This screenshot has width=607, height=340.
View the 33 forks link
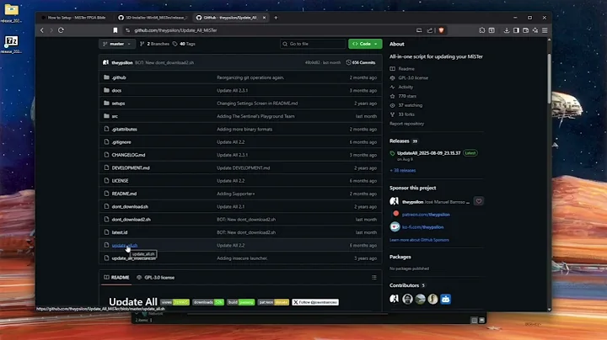406,114
